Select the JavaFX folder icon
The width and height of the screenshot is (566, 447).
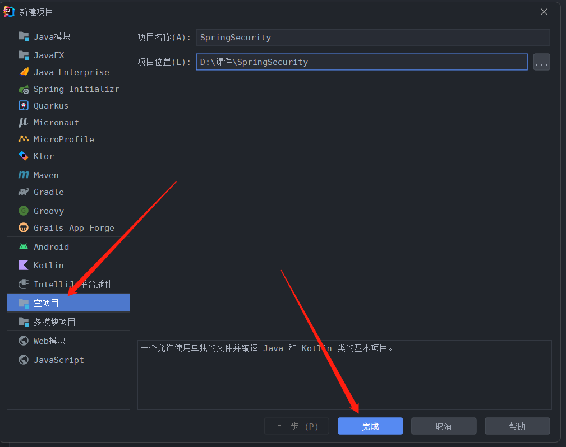tap(24, 55)
